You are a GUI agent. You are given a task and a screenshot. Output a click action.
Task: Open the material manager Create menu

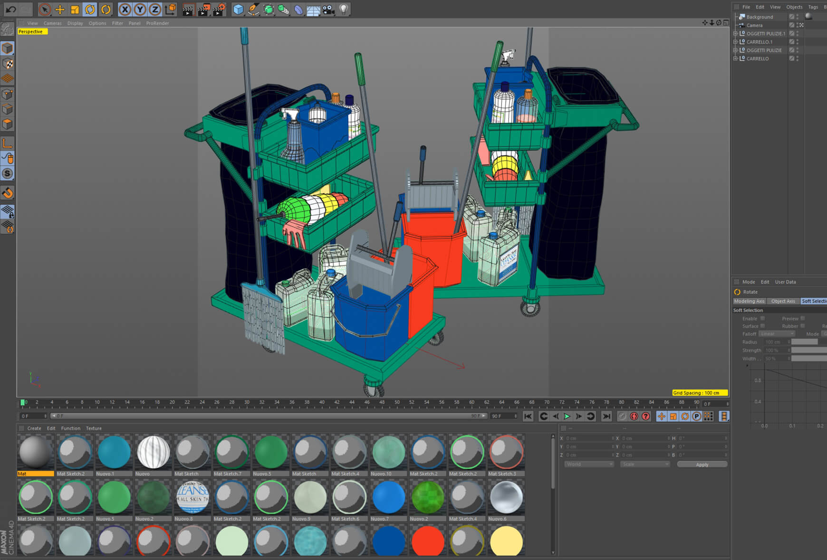click(x=34, y=428)
